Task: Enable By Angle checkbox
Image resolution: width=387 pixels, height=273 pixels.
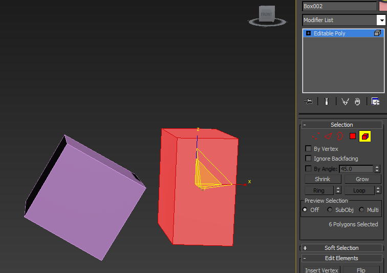Action: tap(308, 168)
